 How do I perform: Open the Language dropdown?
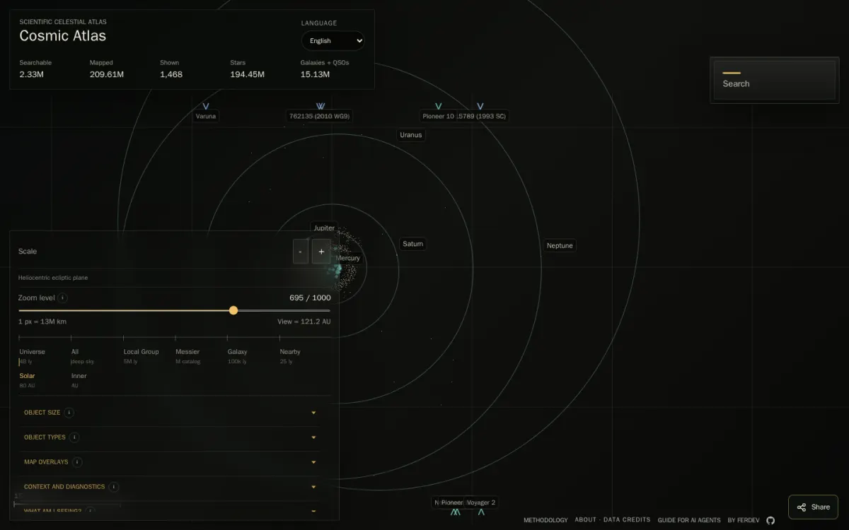(x=333, y=41)
